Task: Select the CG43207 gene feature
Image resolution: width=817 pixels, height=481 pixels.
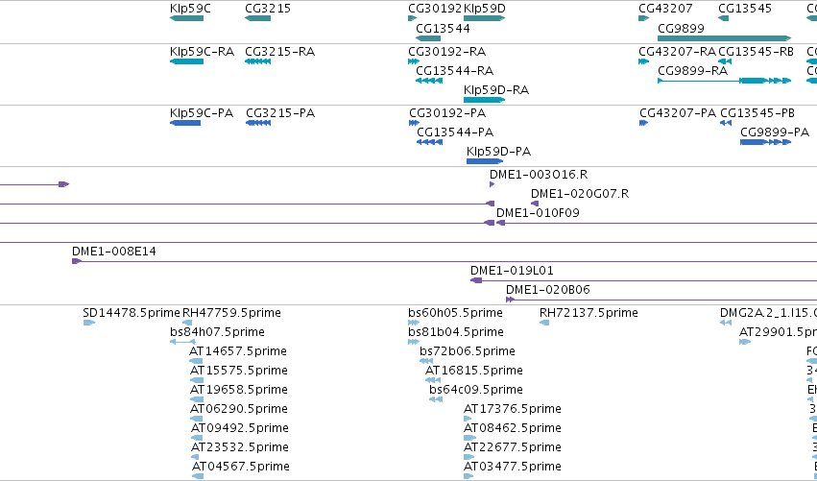Action: (x=644, y=19)
